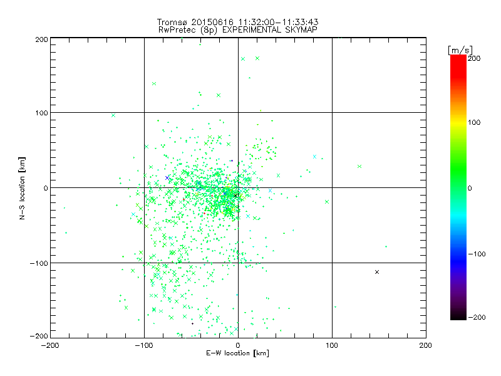
Task: Click the cyan X marker near 80 km east, 40 km north
Action: (315, 157)
